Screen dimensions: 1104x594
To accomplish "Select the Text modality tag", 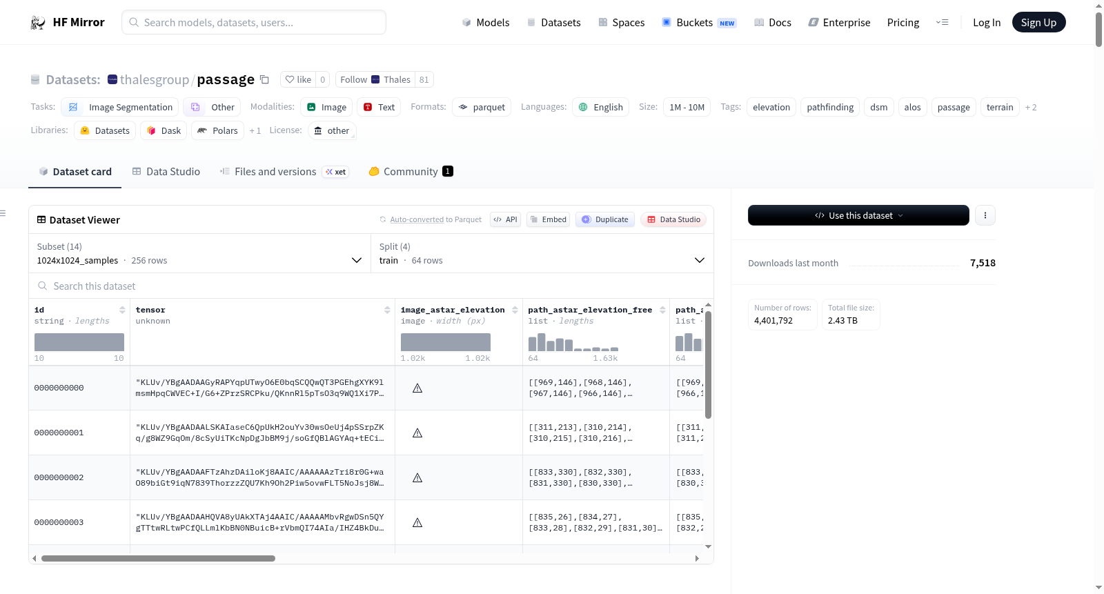I will [379, 107].
